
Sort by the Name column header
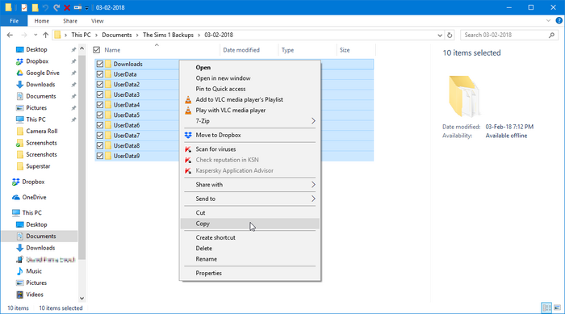pos(112,50)
